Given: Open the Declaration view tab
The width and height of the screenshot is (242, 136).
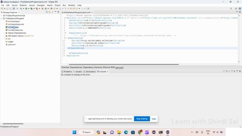Looking at the screenshot, I should [x=90, y=71].
